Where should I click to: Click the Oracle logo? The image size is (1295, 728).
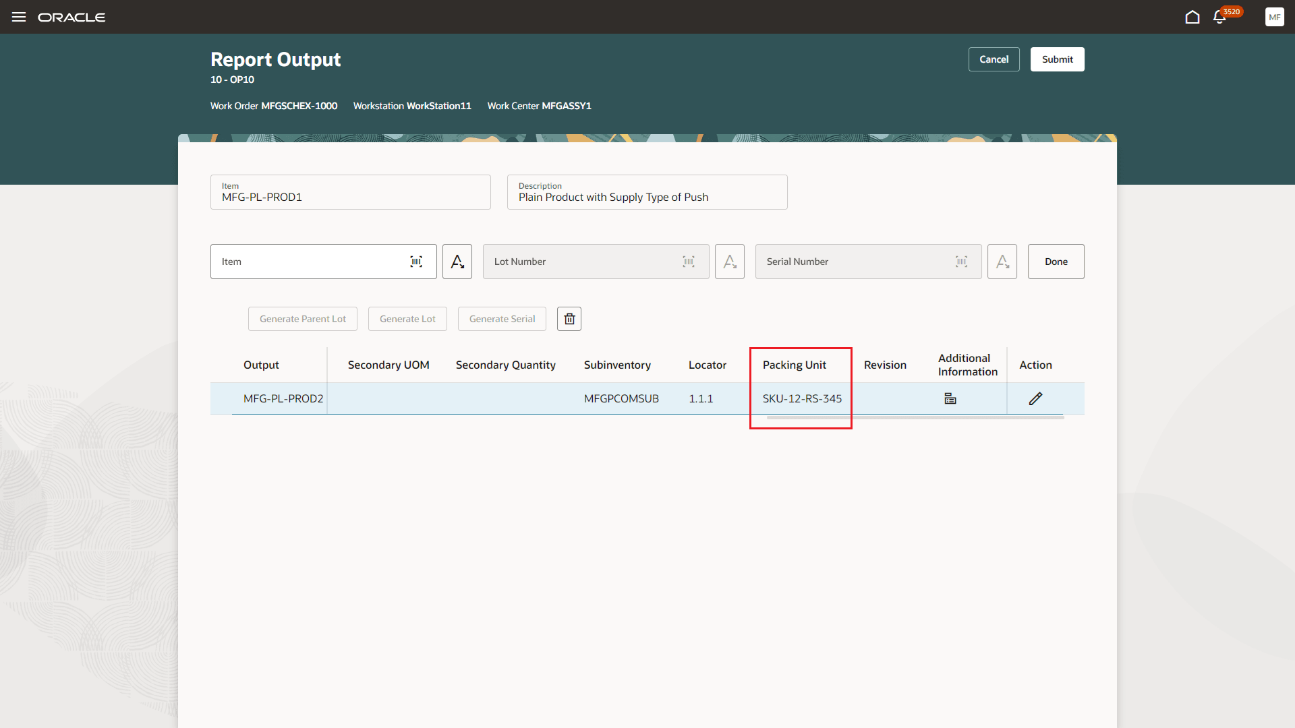tap(71, 17)
